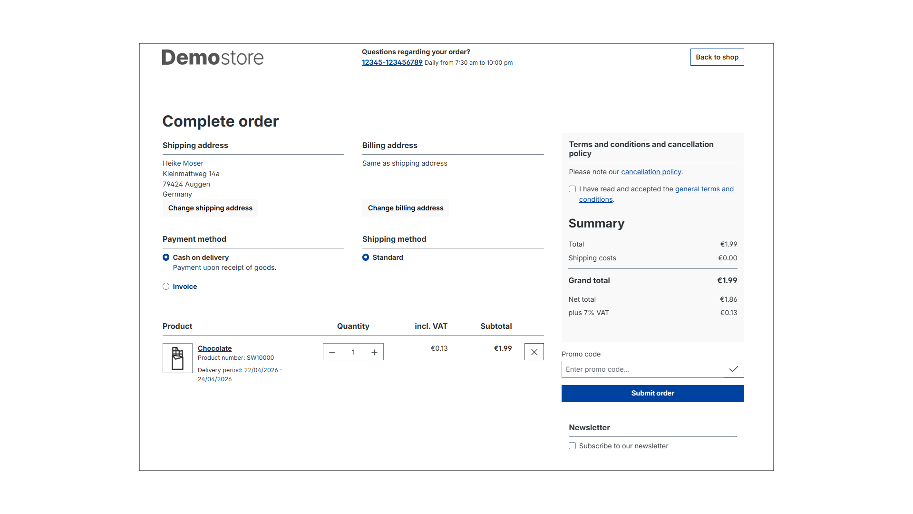Call the 12345-123456789 phone number link
Viewport: 913px width, 514px height.
[392, 62]
